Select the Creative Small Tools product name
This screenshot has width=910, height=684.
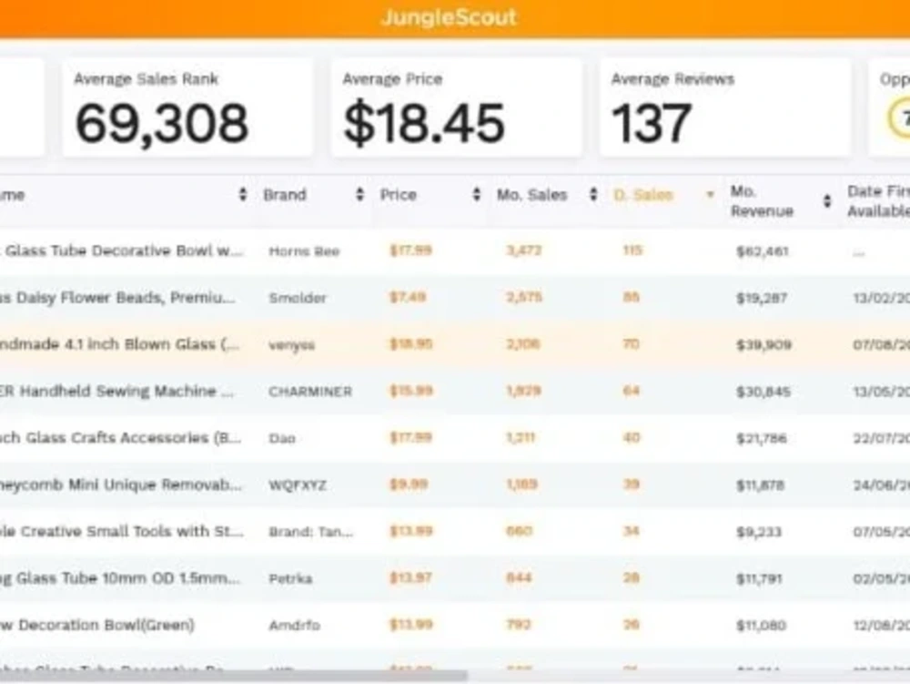pyautogui.click(x=122, y=531)
